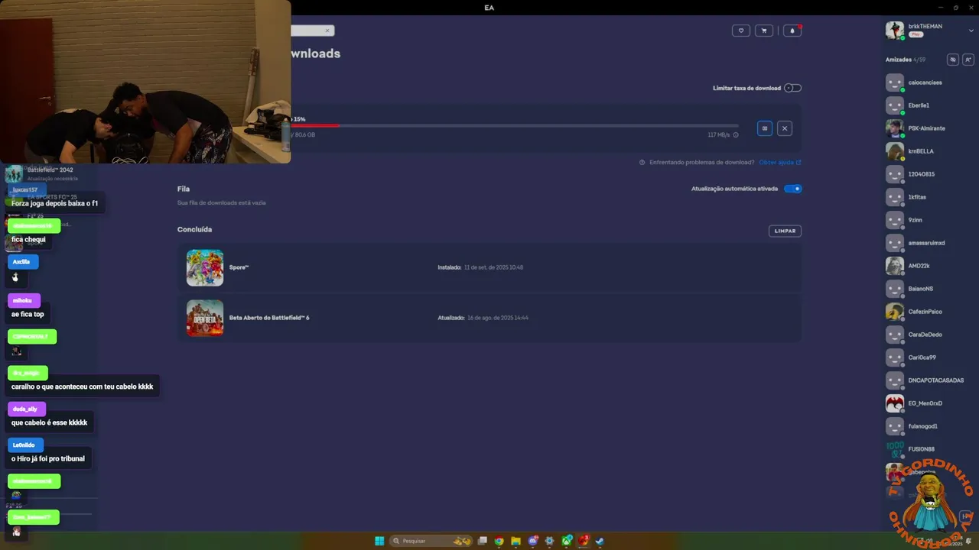Screen dimensions: 979x550
Task: Open Discord from the taskbar
Action: (x=533, y=541)
